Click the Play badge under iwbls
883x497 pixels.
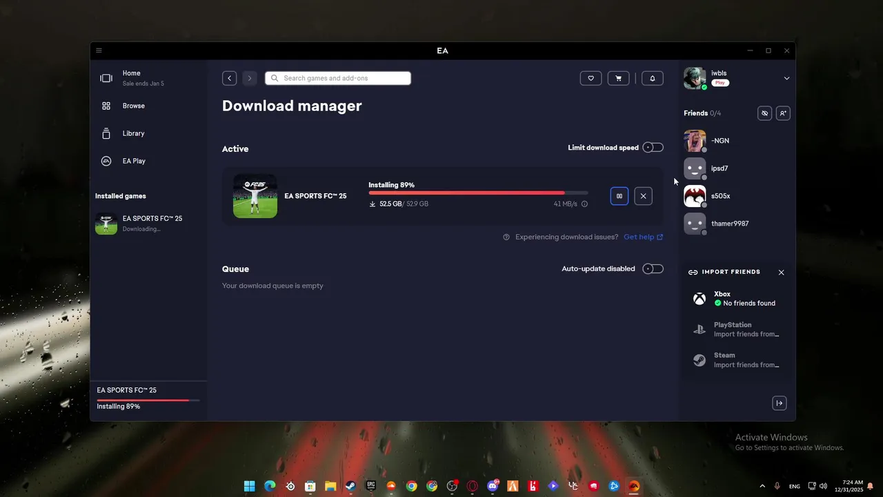[x=720, y=83]
